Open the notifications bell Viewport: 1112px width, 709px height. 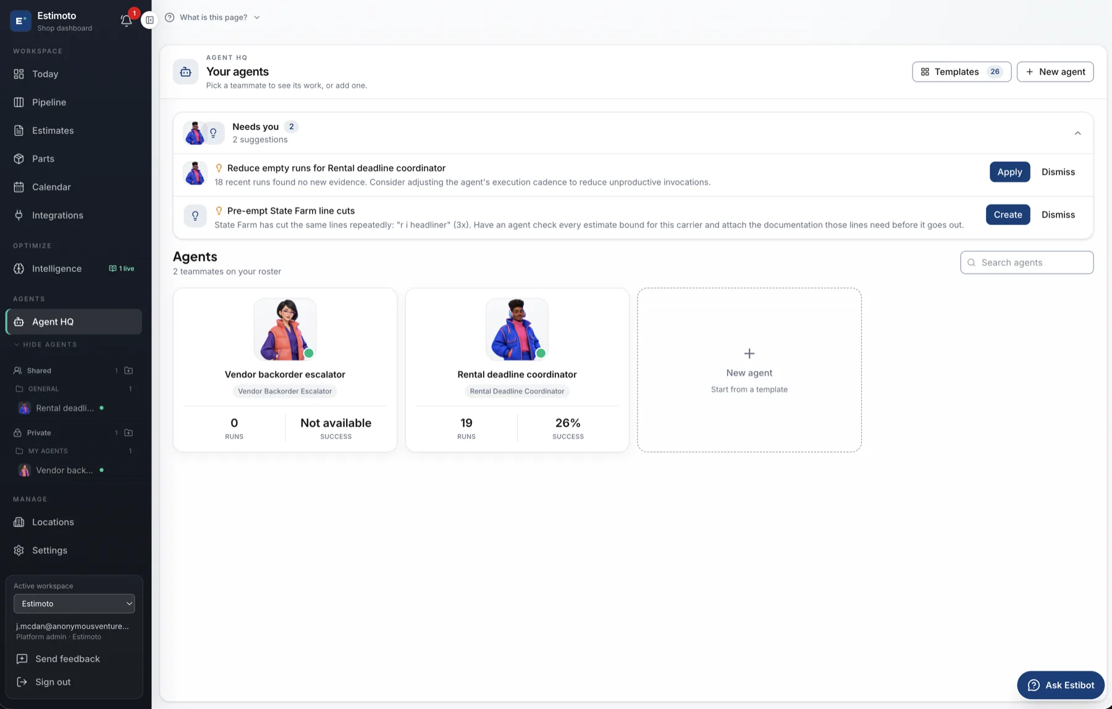(x=126, y=20)
